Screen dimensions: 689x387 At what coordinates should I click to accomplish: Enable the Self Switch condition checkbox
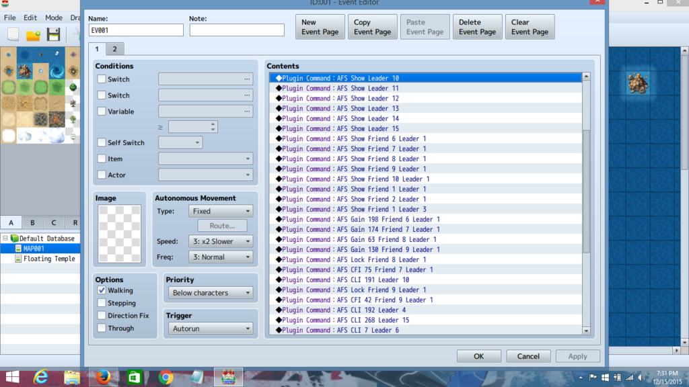(x=102, y=142)
